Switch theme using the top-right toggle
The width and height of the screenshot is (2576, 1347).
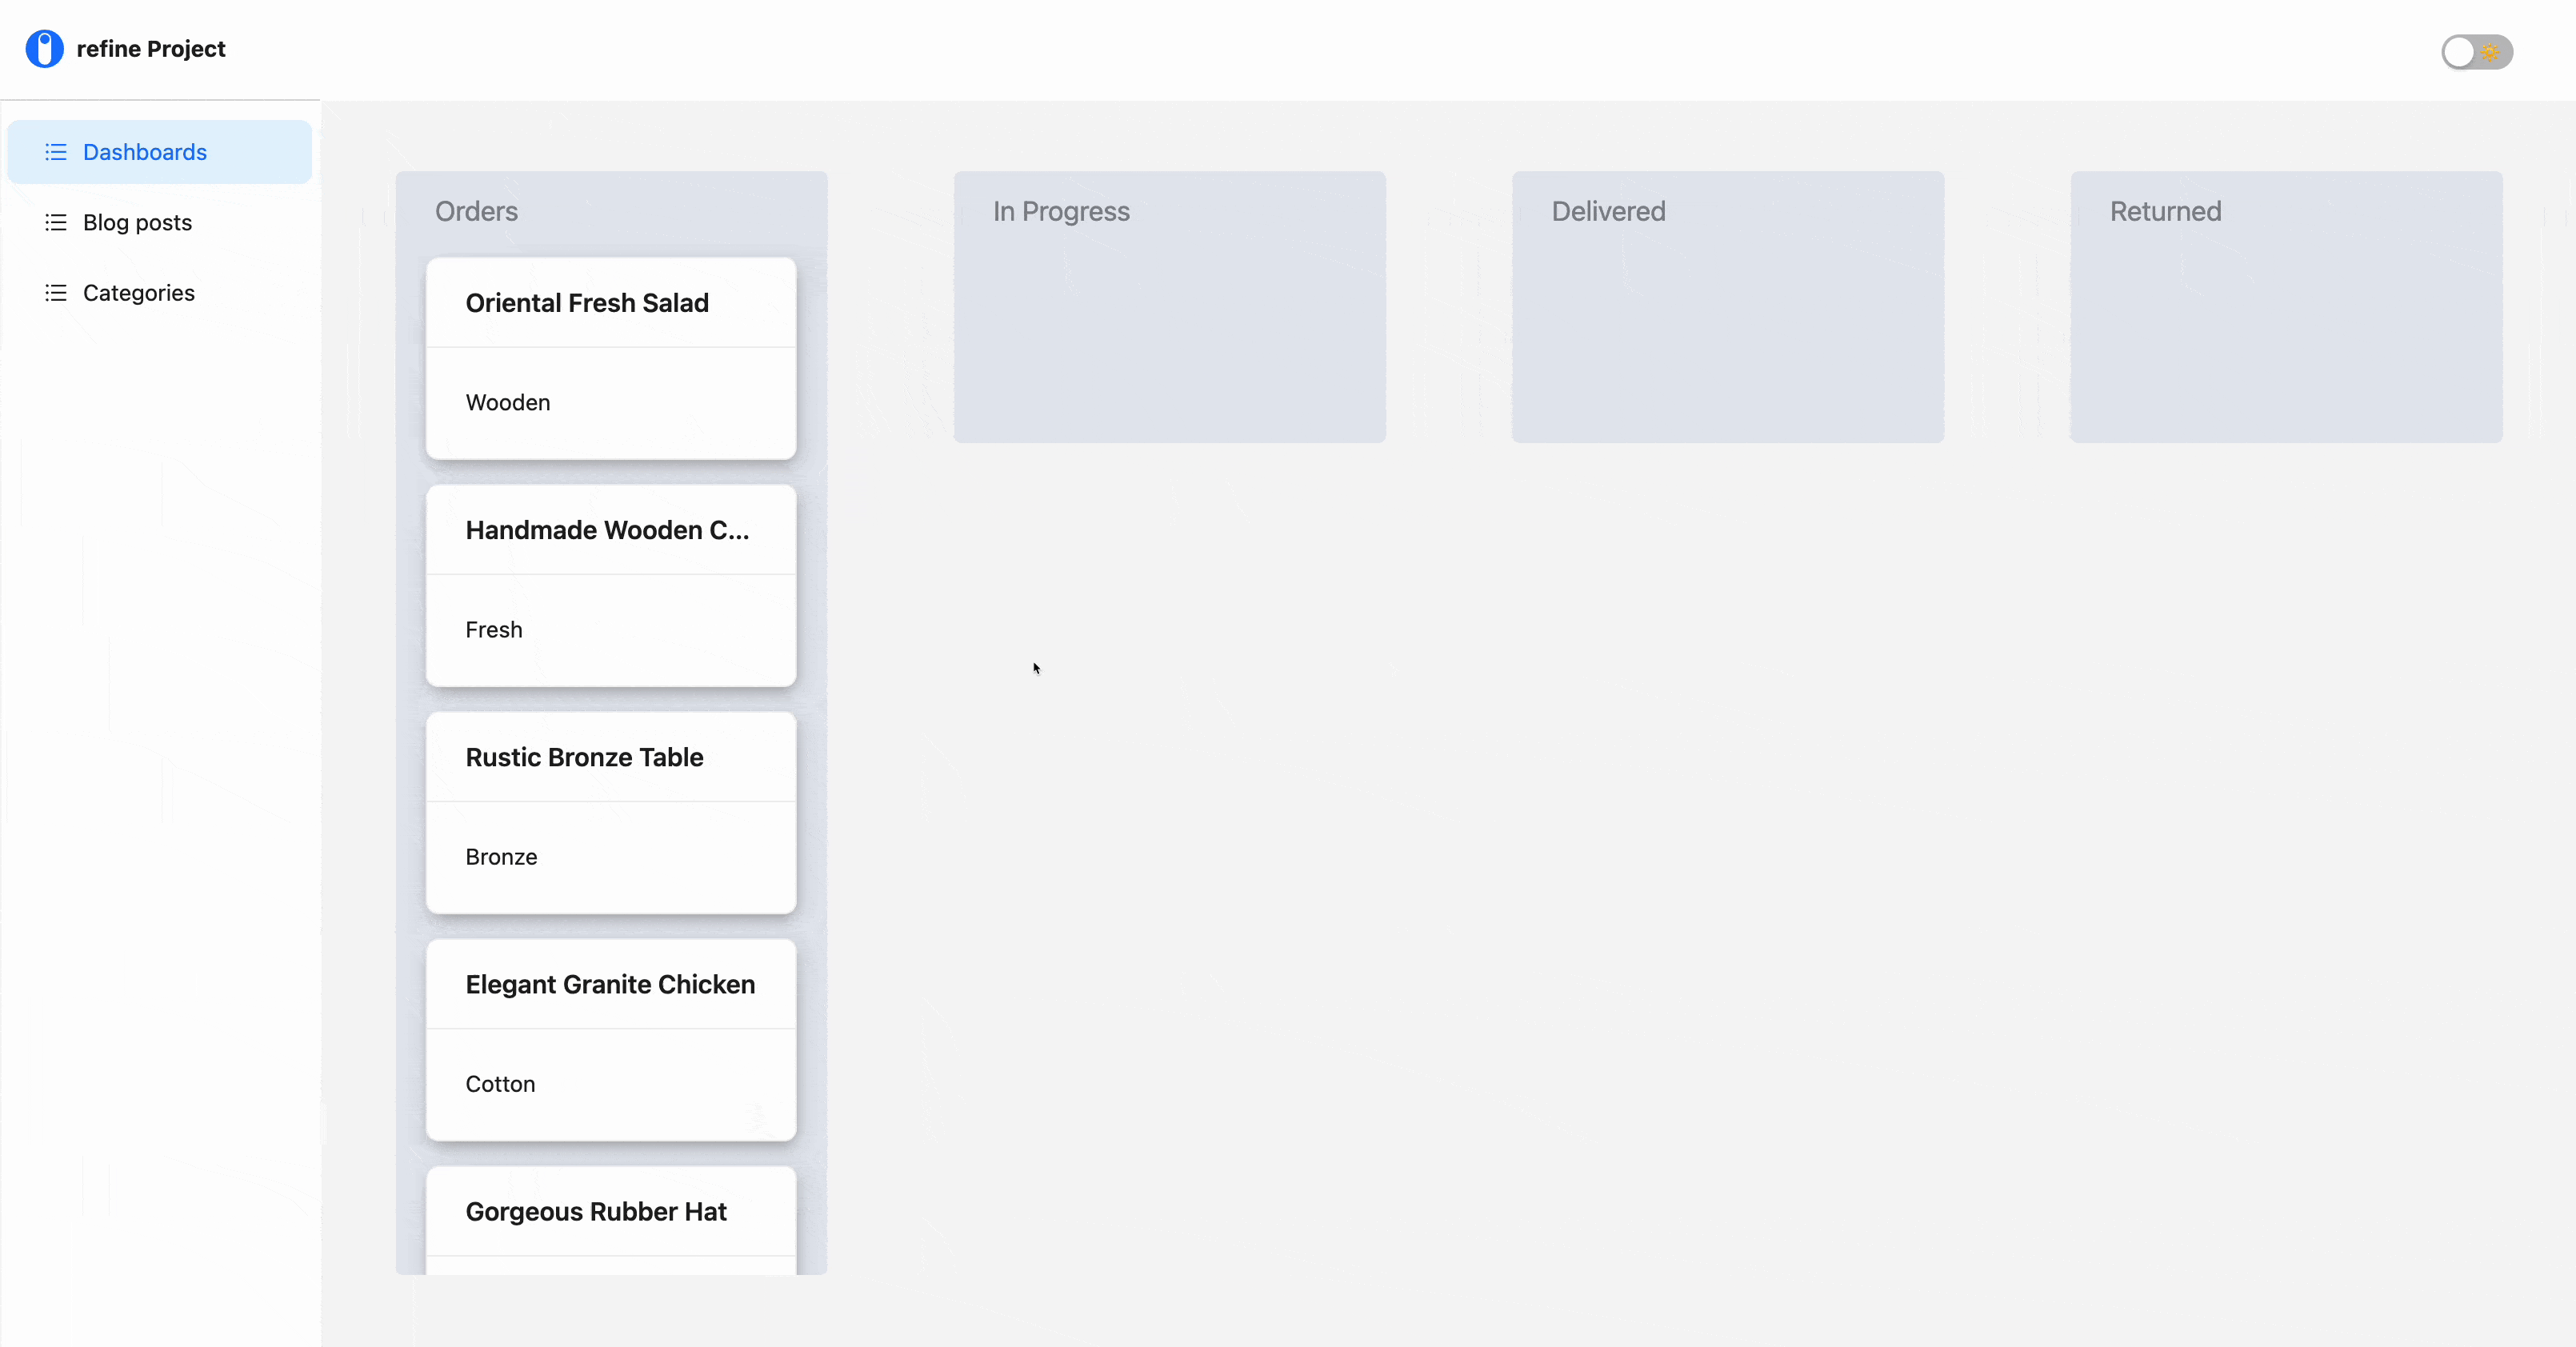click(x=2476, y=52)
